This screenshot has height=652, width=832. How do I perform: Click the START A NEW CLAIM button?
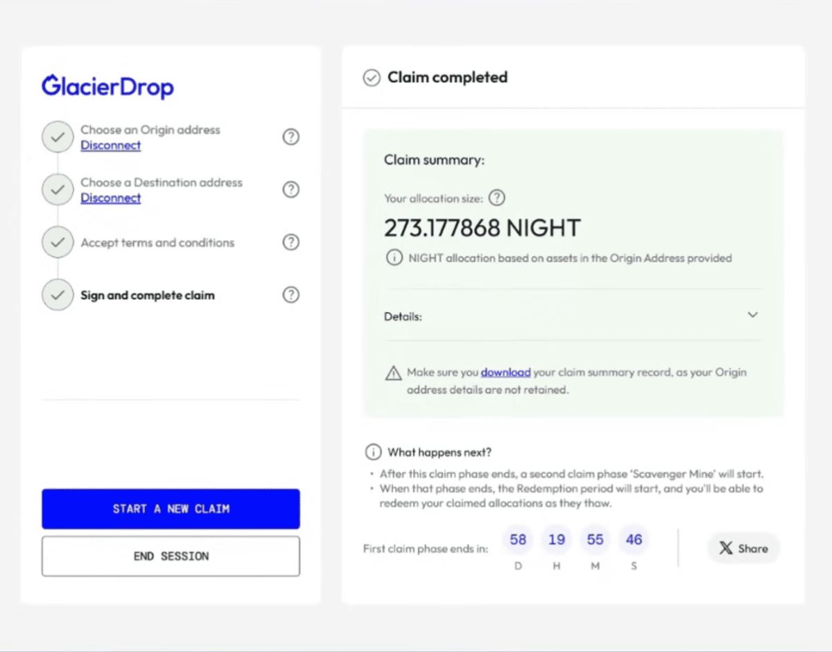point(171,509)
